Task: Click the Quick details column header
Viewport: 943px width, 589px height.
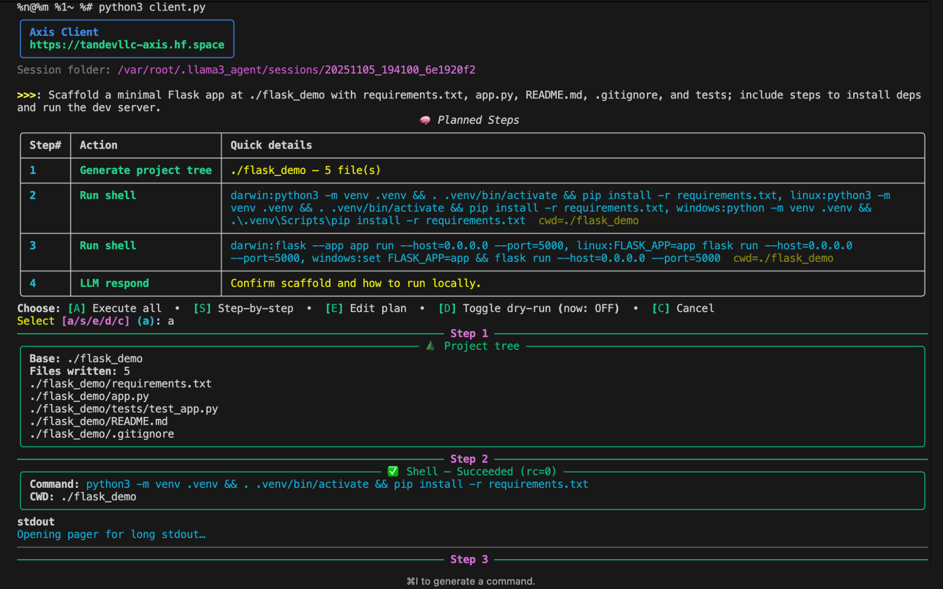Action: point(271,145)
